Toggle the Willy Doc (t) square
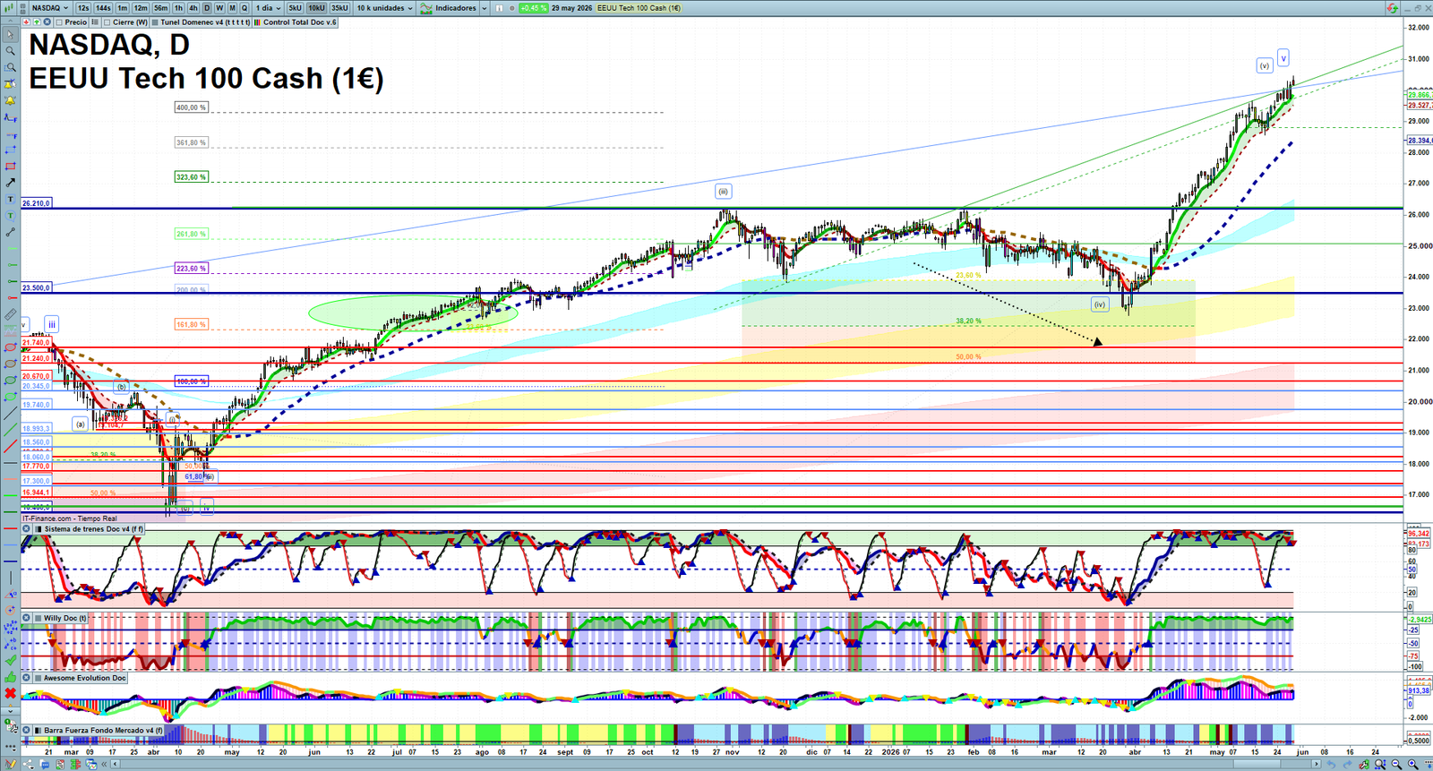1433x771 pixels. [38, 618]
